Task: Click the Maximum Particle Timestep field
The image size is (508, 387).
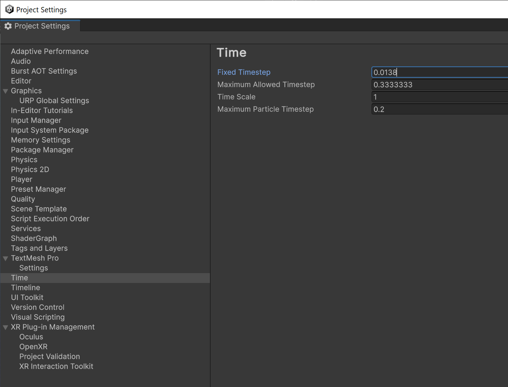Action: point(440,109)
